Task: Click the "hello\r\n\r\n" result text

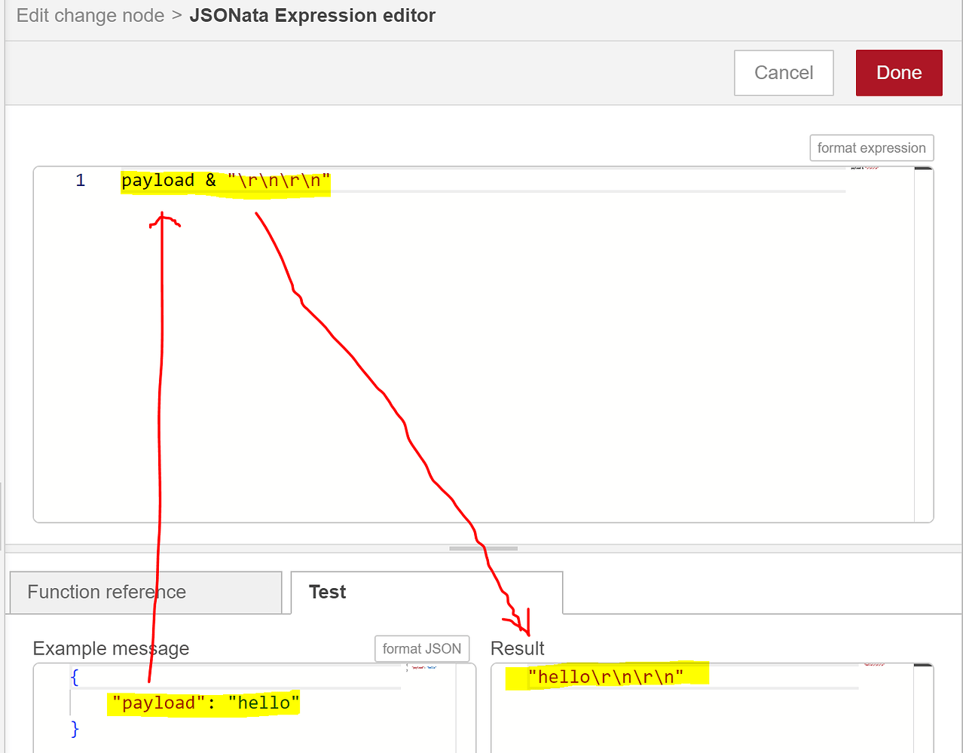Action: [x=606, y=677]
